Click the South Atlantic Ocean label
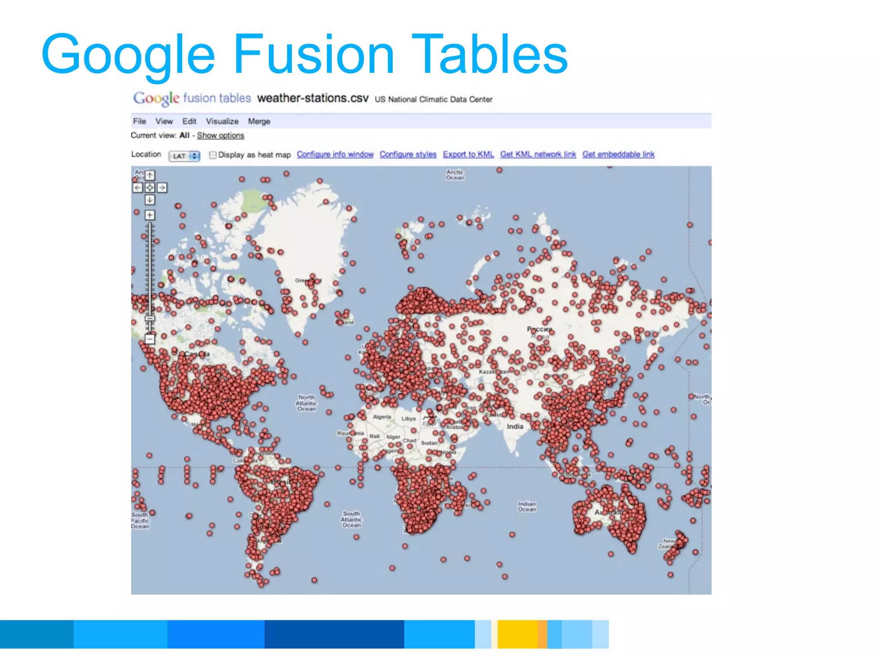The height and width of the screenshot is (658, 878). coord(352,519)
